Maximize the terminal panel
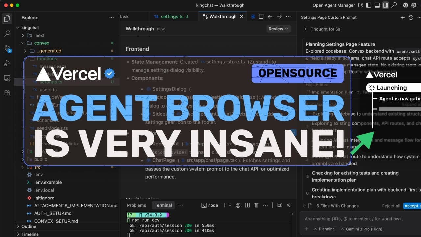The height and width of the screenshot is (237, 421). [279, 205]
